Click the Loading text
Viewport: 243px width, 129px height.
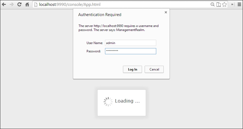pos(127,101)
